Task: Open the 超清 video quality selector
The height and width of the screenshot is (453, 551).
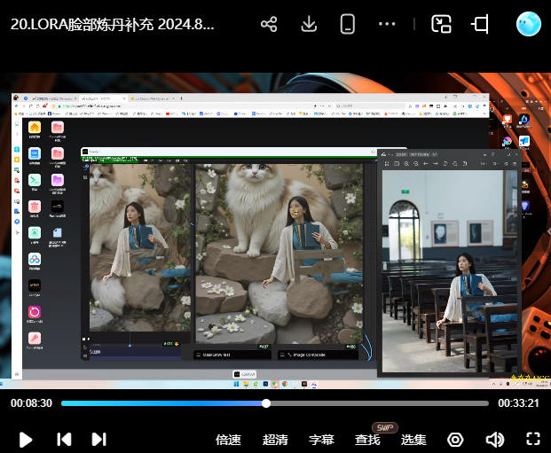Action: tap(275, 440)
